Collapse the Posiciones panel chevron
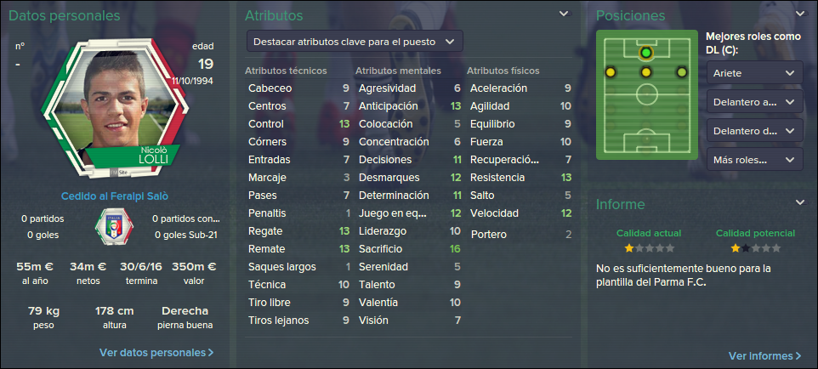818x369 pixels. click(800, 14)
